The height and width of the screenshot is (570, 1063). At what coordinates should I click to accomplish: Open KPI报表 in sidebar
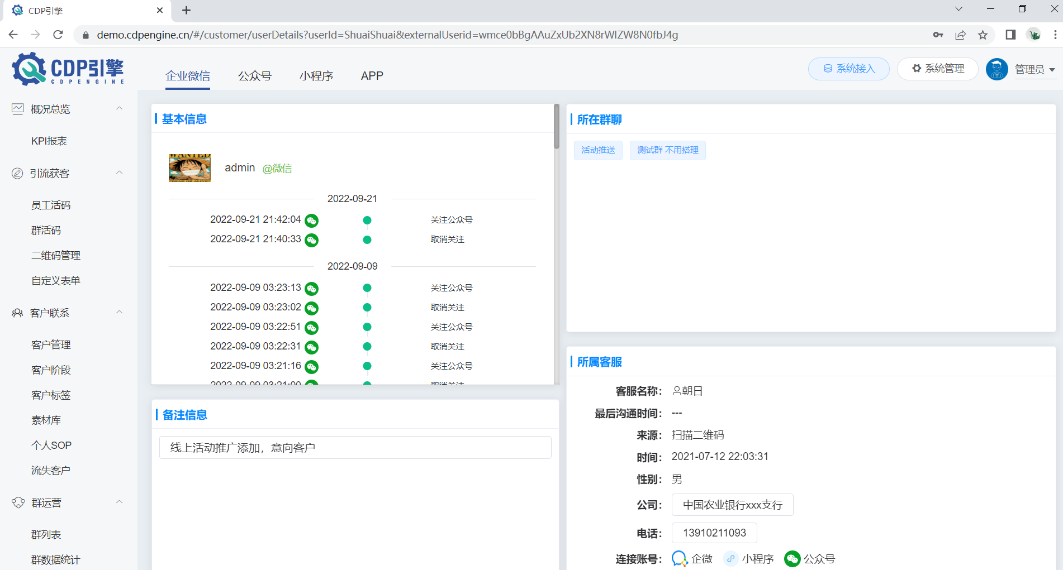[49, 141]
